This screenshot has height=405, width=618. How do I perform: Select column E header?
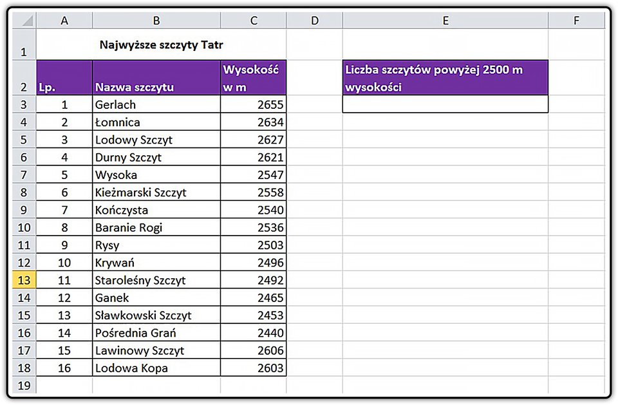click(445, 21)
